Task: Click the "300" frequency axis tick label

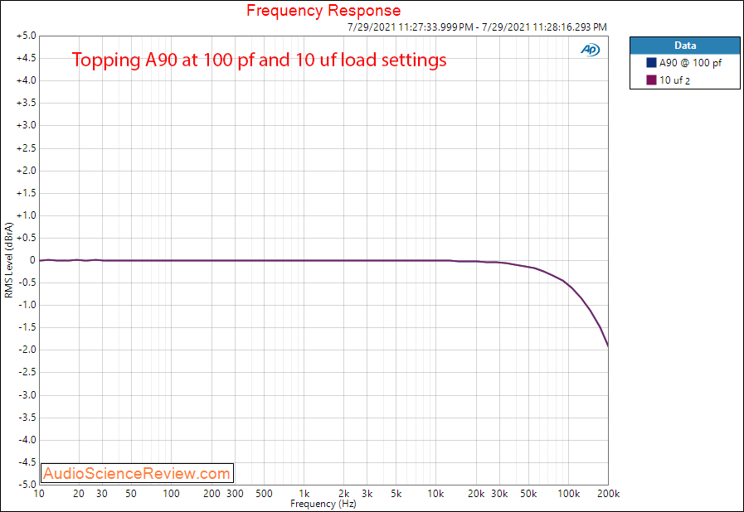Action: click(x=235, y=494)
